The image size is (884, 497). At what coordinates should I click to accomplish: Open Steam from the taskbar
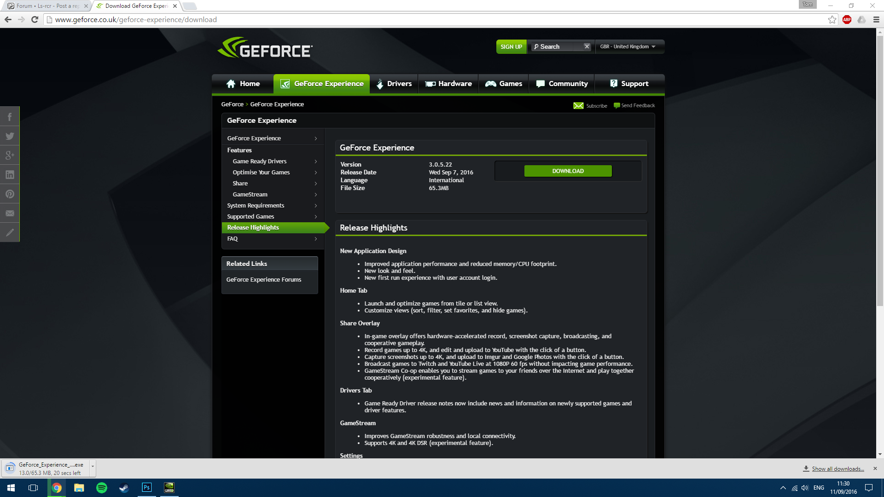tap(124, 488)
